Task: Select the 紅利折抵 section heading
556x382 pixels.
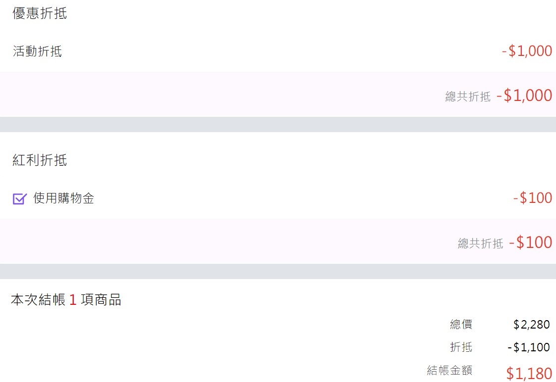Action: pos(40,160)
